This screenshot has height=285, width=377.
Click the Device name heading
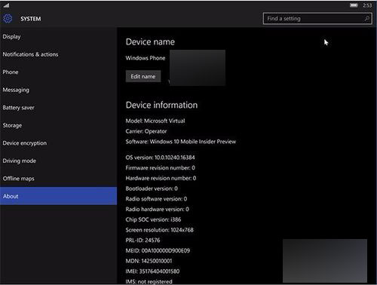click(x=150, y=41)
